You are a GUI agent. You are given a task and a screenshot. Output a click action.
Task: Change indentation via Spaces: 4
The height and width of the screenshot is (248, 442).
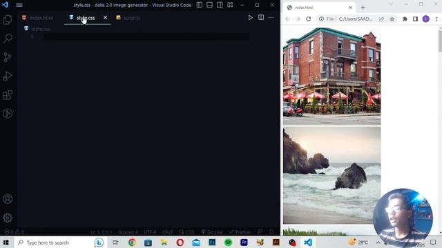[x=128, y=232]
